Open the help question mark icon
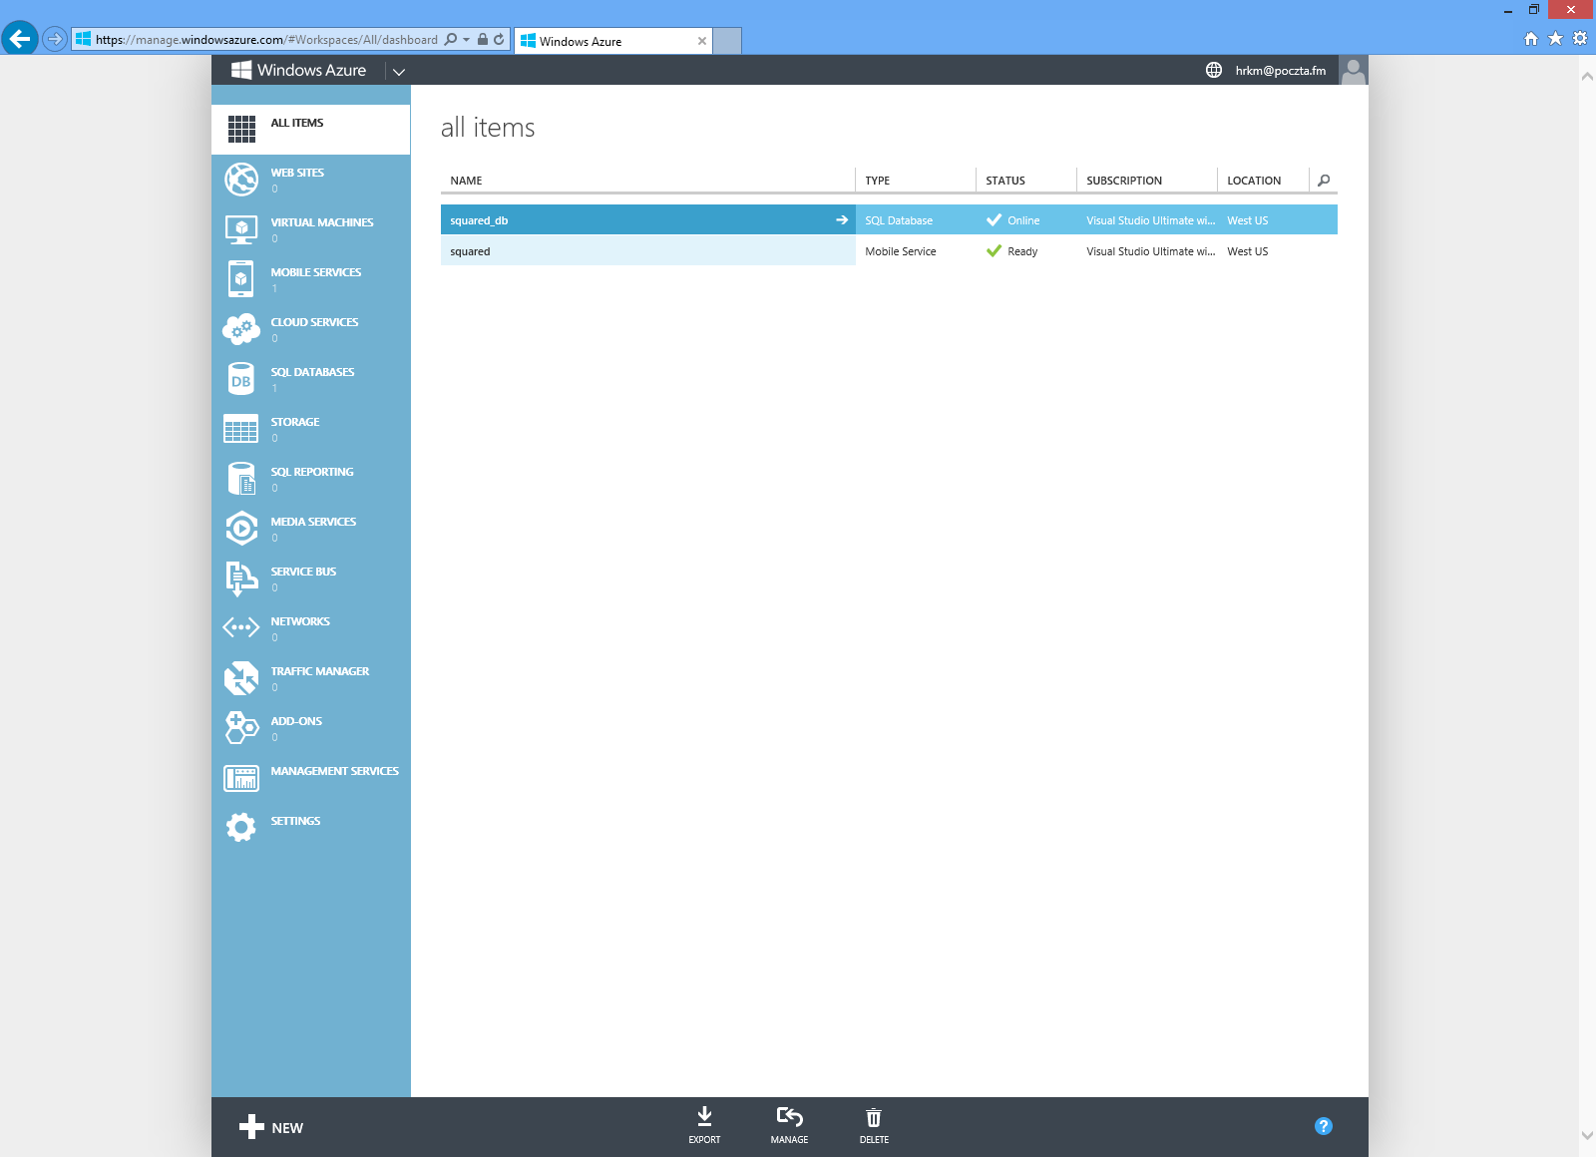 (1324, 1126)
